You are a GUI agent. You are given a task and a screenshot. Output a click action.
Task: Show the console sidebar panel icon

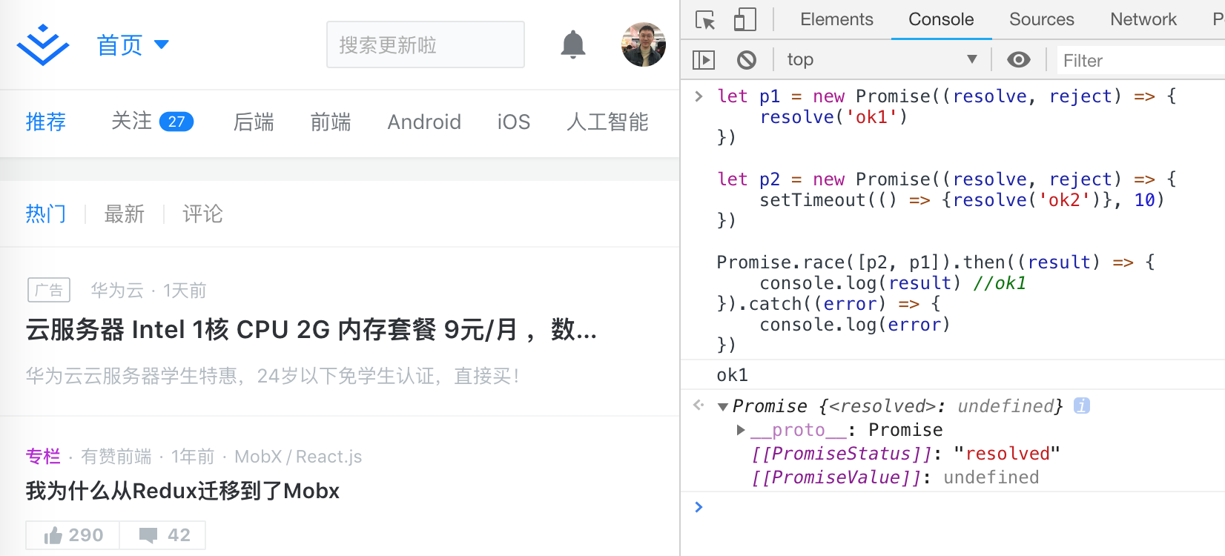703,59
